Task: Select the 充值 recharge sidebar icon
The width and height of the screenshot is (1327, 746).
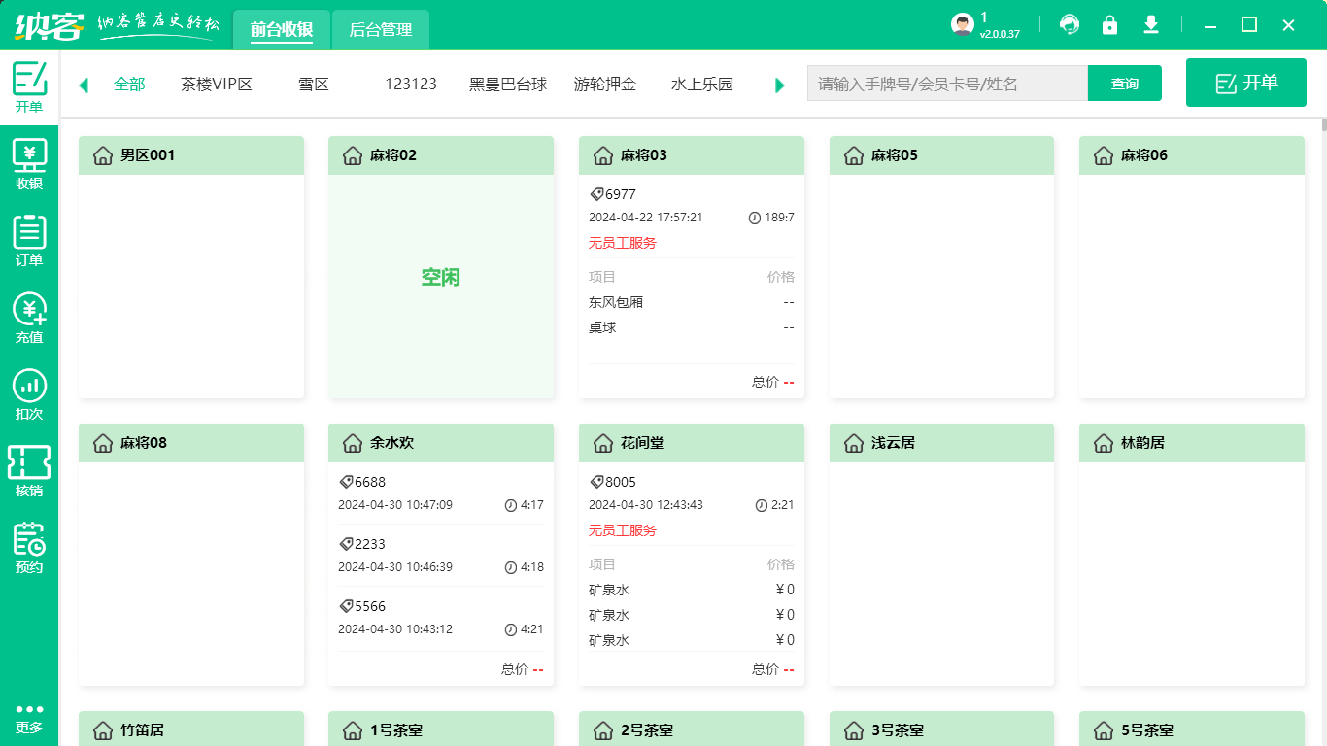Action: 29,318
